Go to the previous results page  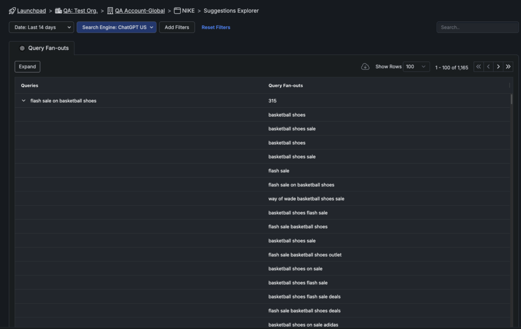point(488,67)
